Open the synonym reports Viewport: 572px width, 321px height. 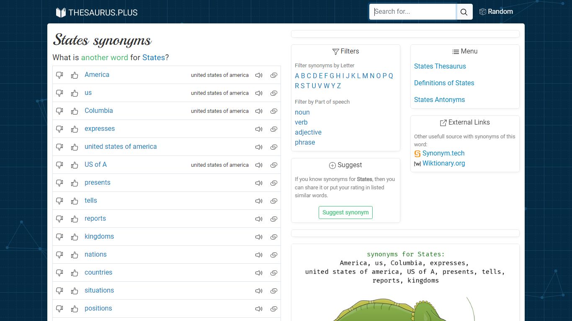(x=95, y=218)
